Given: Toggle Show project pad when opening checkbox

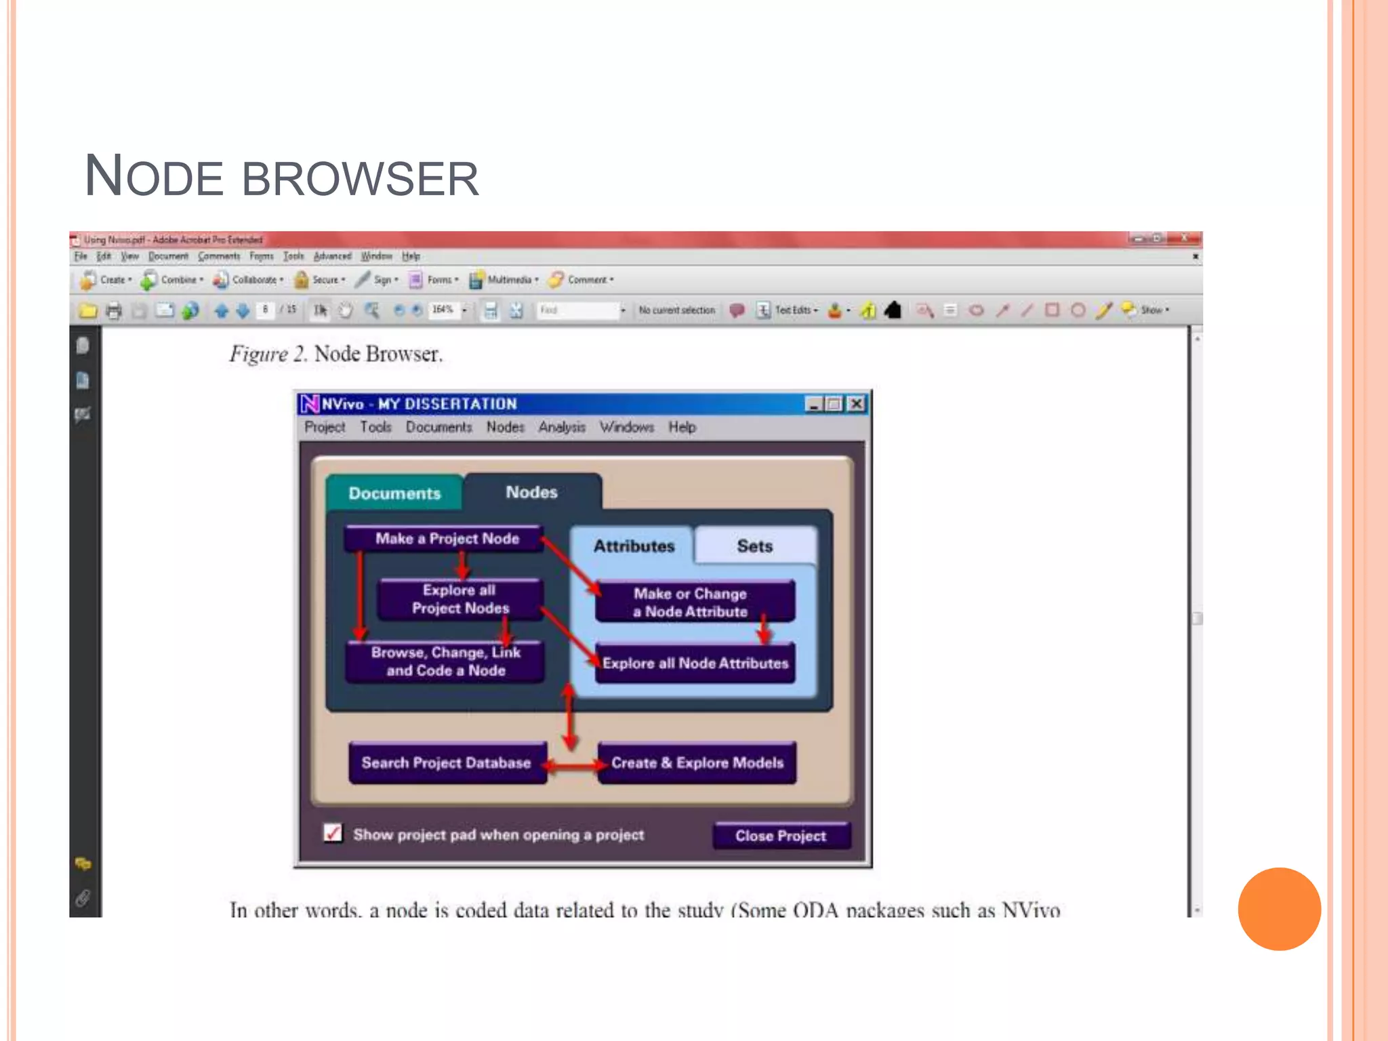Looking at the screenshot, I should [333, 833].
